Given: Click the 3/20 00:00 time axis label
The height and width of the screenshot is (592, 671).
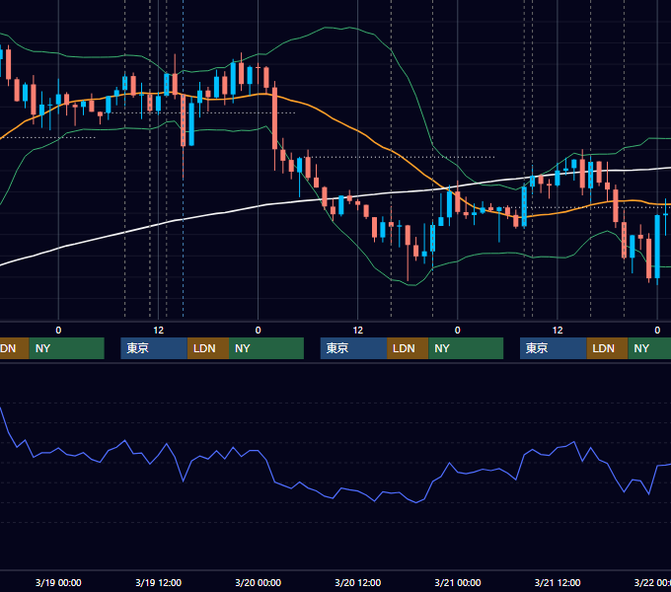Looking at the screenshot, I should click(x=259, y=582).
